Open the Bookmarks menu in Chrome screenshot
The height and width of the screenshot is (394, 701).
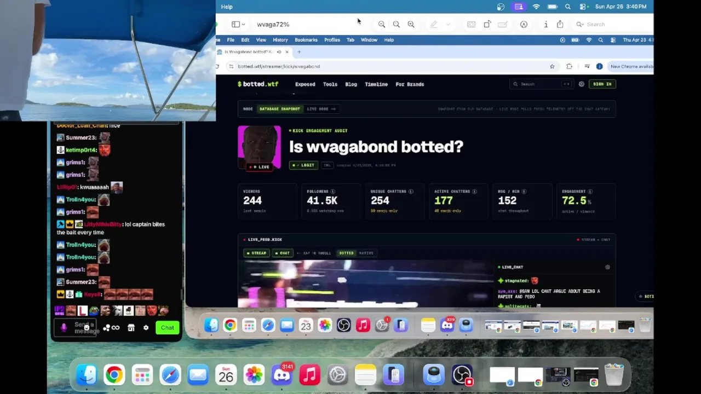click(x=306, y=40)
